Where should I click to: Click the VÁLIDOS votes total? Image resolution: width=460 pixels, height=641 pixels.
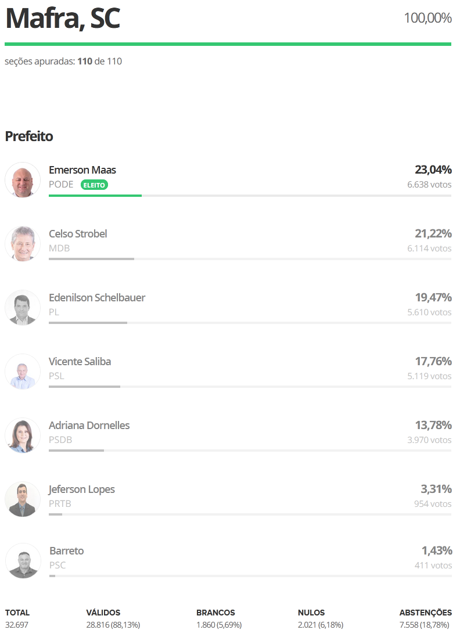point(113,625)
